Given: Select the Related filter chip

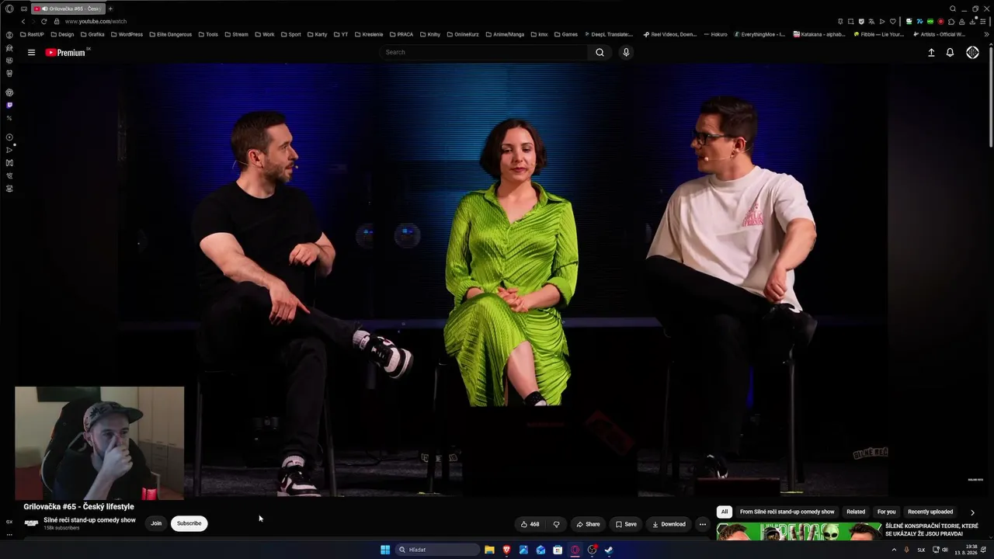Looking at the screenshot, I should (856, 512).
